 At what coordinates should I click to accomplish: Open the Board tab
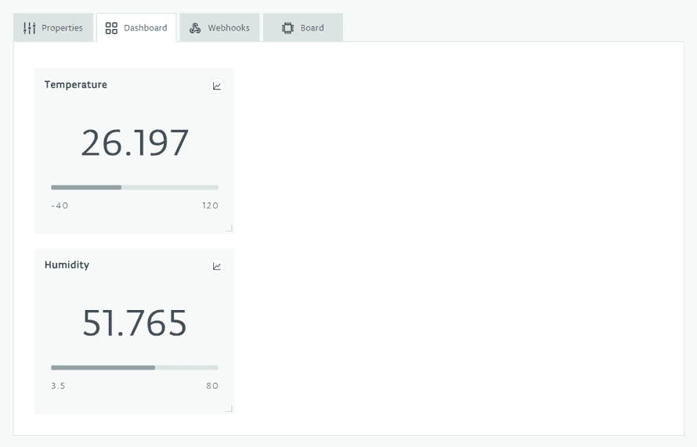coord(303,28)
